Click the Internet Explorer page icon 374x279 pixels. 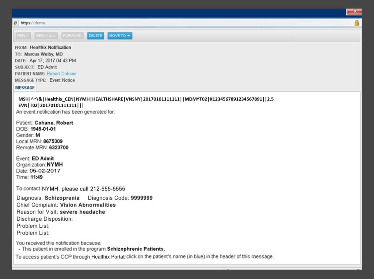point(16,23)
